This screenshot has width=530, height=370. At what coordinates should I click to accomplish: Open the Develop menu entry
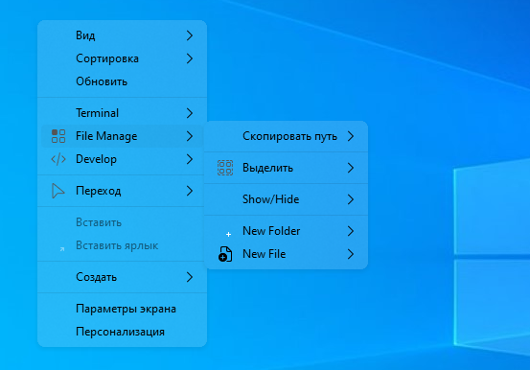pos(122,159)
